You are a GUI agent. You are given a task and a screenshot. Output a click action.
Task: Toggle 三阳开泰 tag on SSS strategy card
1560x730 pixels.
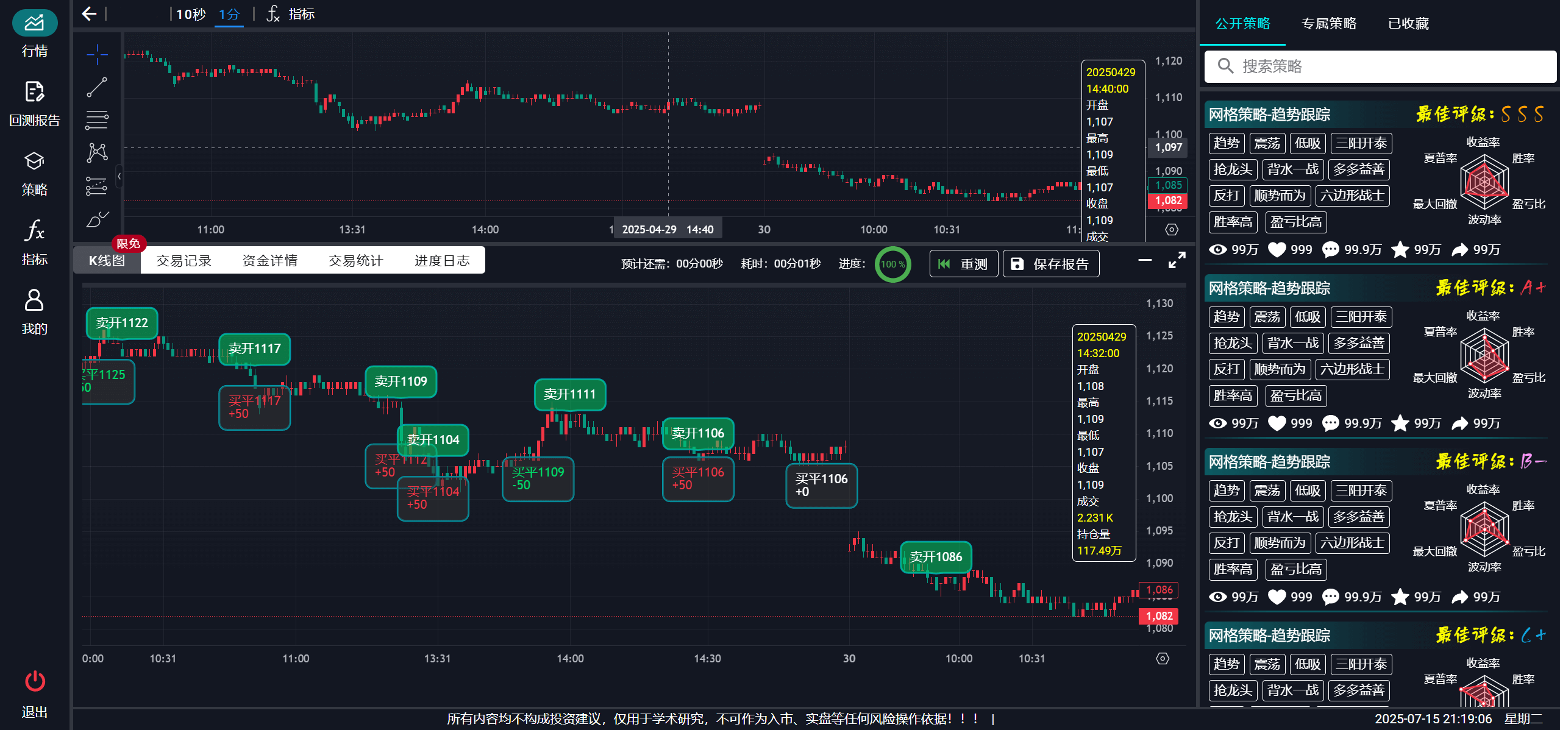coord(1361,143)
